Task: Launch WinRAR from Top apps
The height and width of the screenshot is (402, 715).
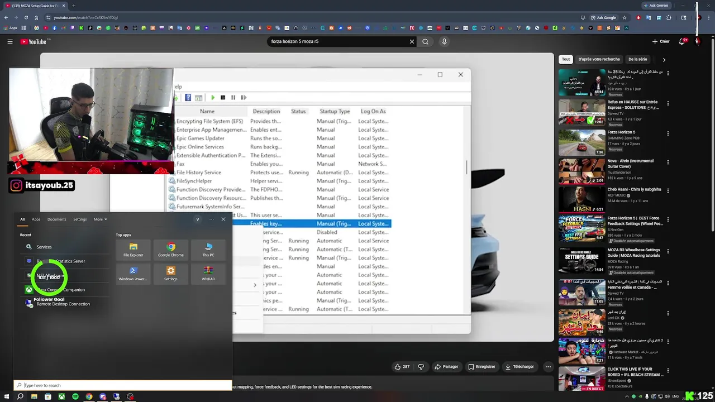Action: coord(208,274)
